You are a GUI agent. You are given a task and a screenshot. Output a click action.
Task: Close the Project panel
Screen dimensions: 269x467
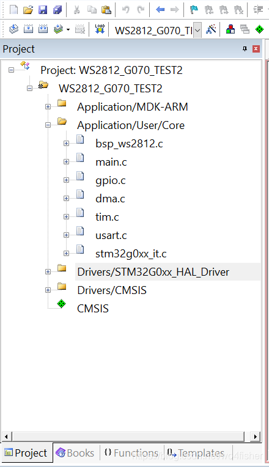point(256,49)
